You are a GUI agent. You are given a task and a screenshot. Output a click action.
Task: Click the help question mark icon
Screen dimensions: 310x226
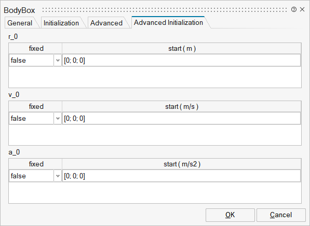point(294,9)
